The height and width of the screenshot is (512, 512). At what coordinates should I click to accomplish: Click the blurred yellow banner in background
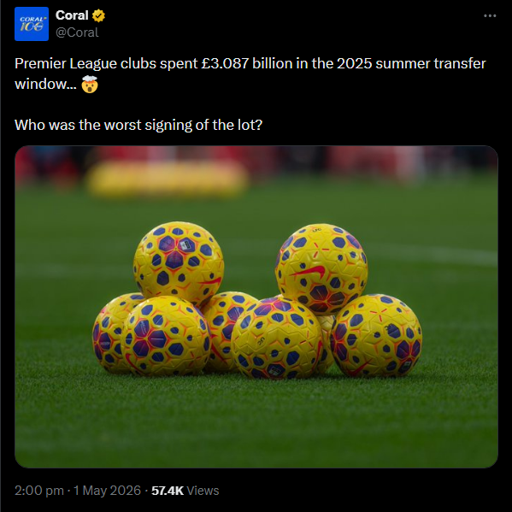point(168,179)
